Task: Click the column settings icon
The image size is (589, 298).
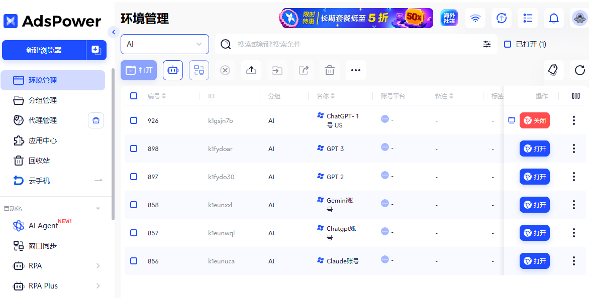Action: [575, 96]
